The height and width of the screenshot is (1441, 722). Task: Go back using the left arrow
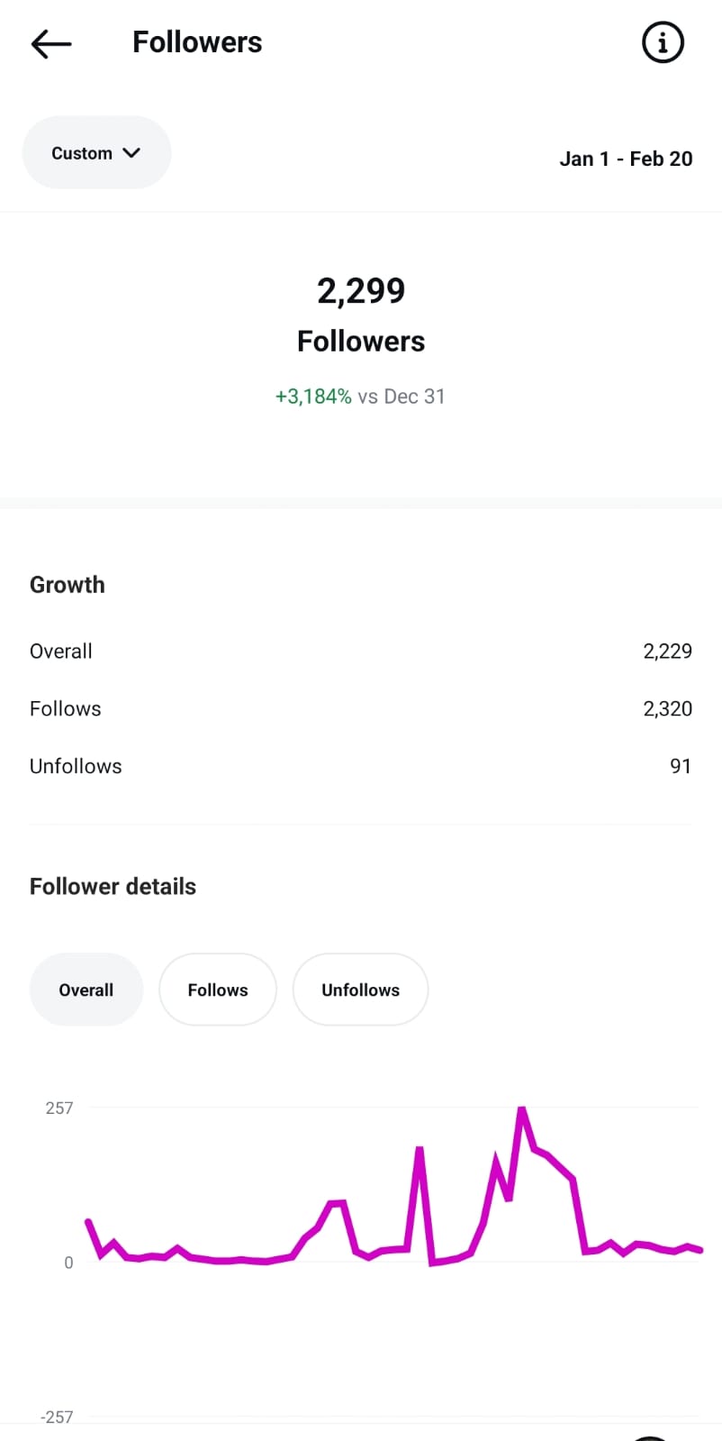tap(50, 43)
